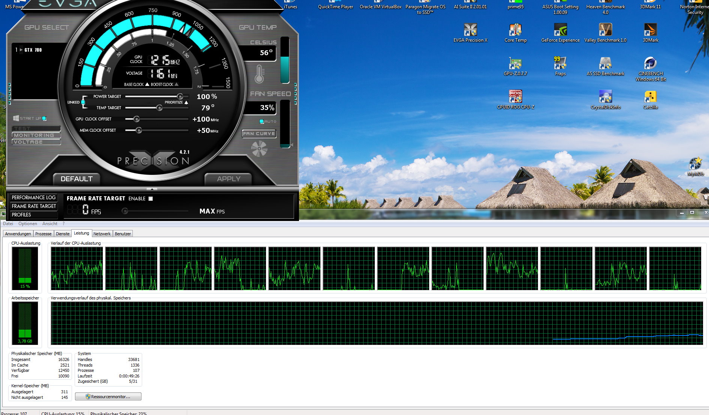Open the Profiles panel
Image resolution: width=709 pixels, height=415 pixels.
33,215
